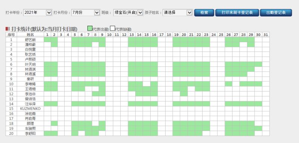Screen dimensions: 299x143
Task: Click the name 顾理 in row 18
Action: [30, 124]
